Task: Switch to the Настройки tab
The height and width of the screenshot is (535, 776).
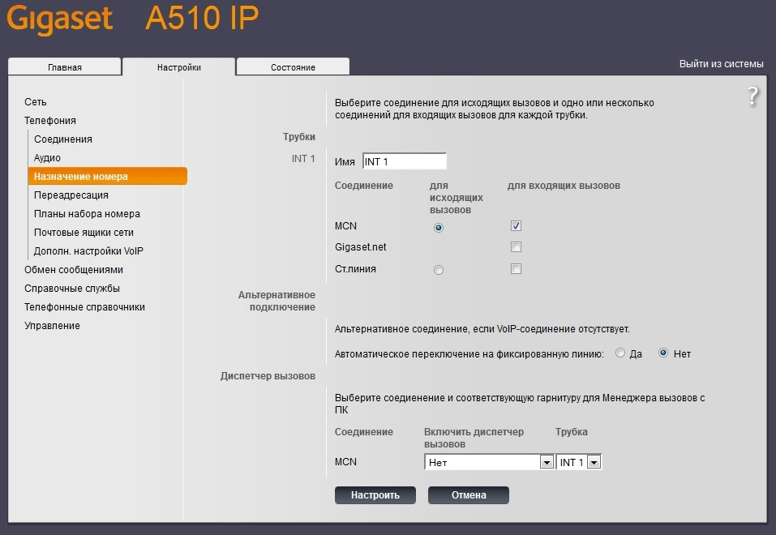Action: tap(178, 66)
